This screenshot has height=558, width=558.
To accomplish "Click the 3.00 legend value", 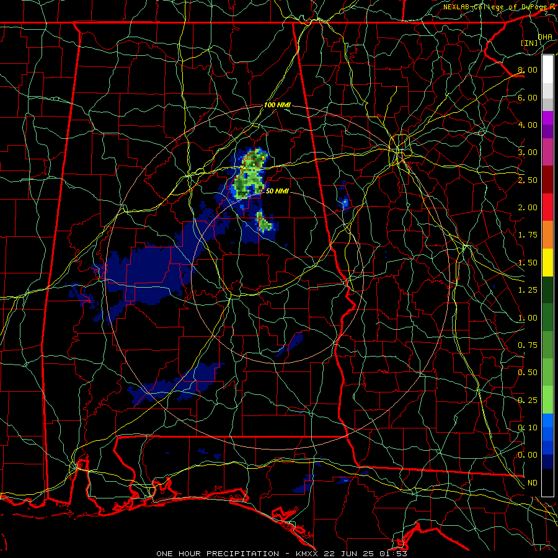I will 528,153.
